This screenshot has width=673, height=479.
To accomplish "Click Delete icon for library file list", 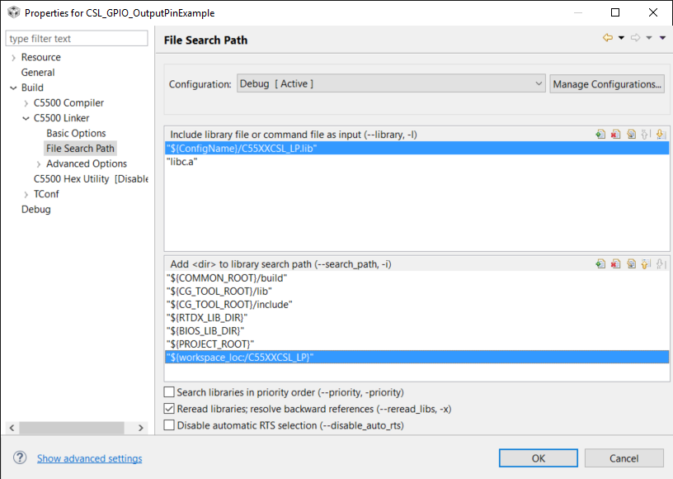I will (615, 135).
